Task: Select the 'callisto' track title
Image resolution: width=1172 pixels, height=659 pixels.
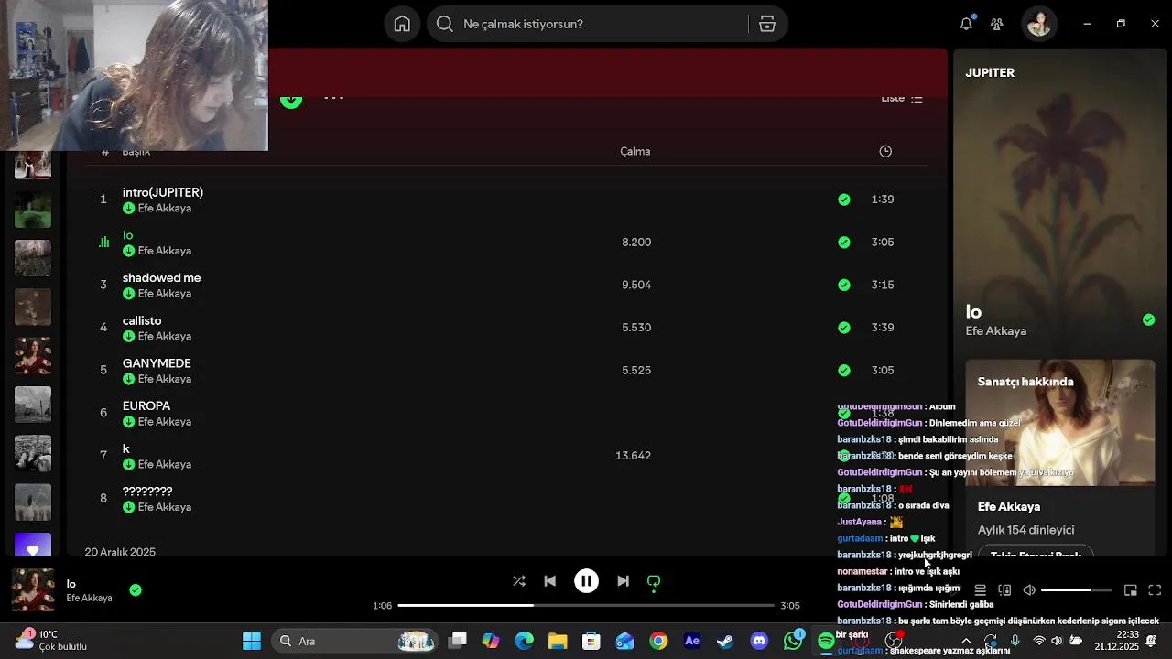Action: point(142,320)
